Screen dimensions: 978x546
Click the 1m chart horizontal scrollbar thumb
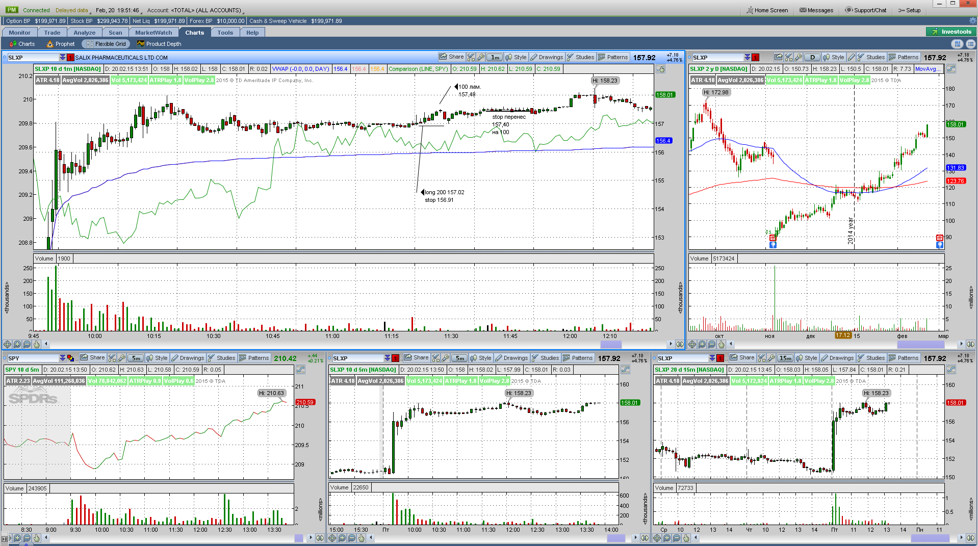coord(610,345)
